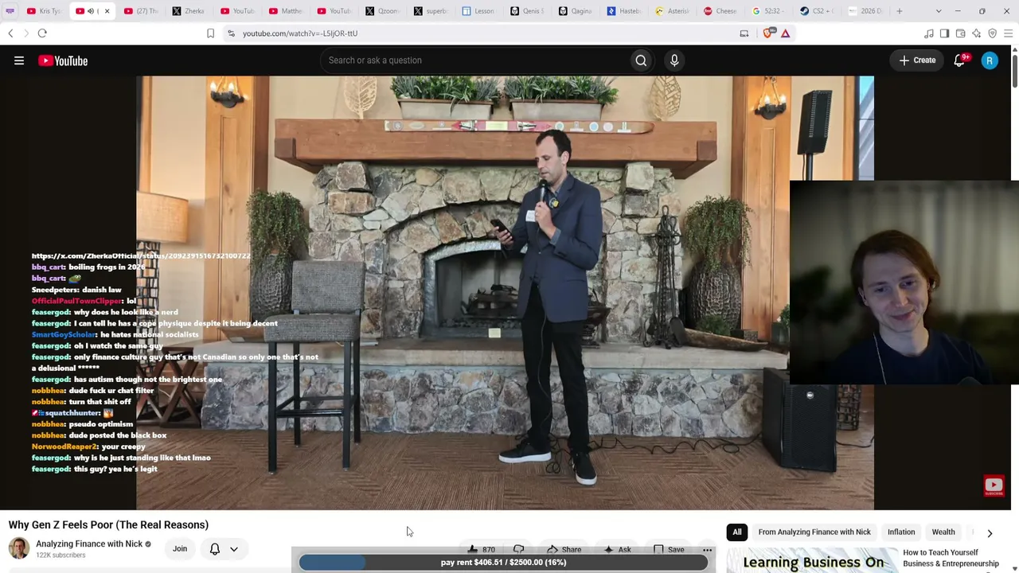This screenshot has height=573, width=1019.
Task: Click the Create button
Action: point(917,60)
